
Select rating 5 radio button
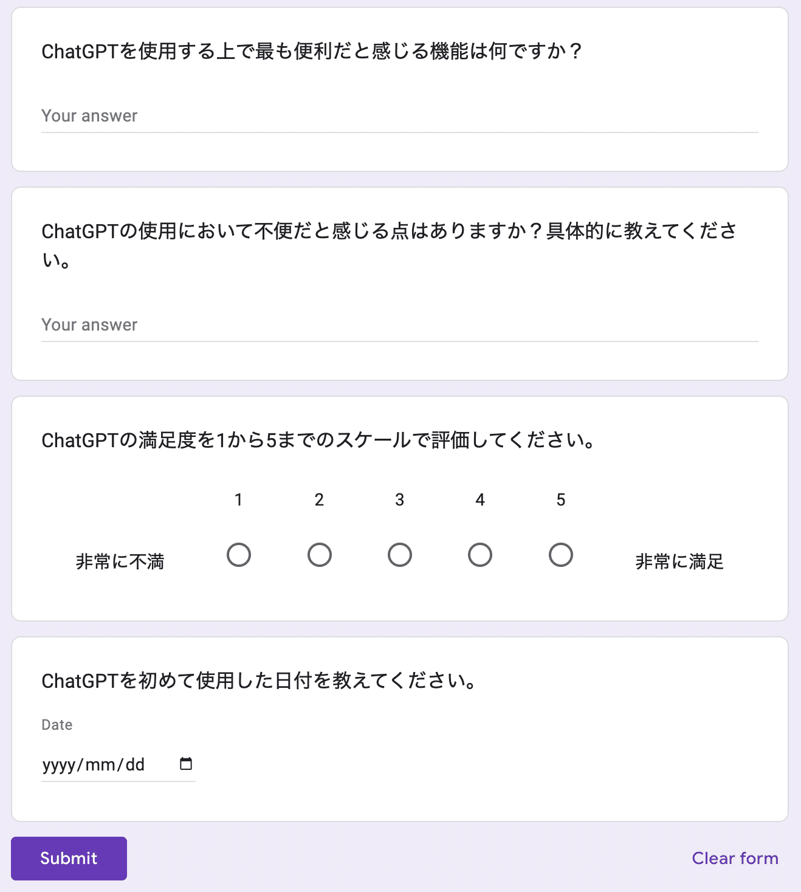click(560, 555)
